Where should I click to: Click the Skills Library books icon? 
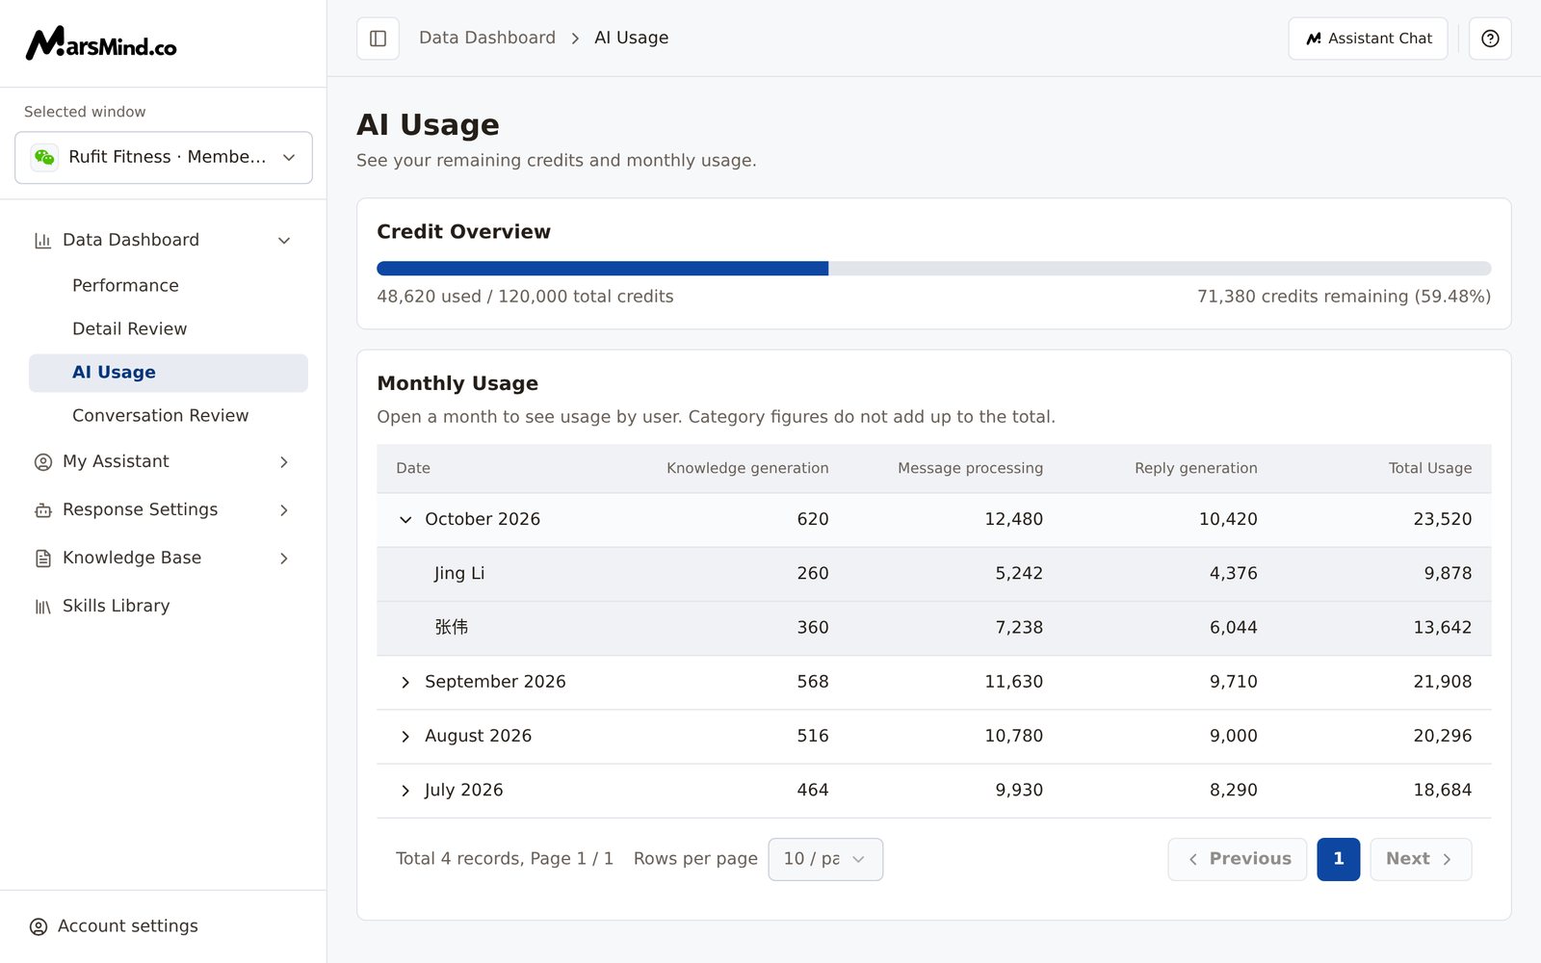[x=43, y=607]
